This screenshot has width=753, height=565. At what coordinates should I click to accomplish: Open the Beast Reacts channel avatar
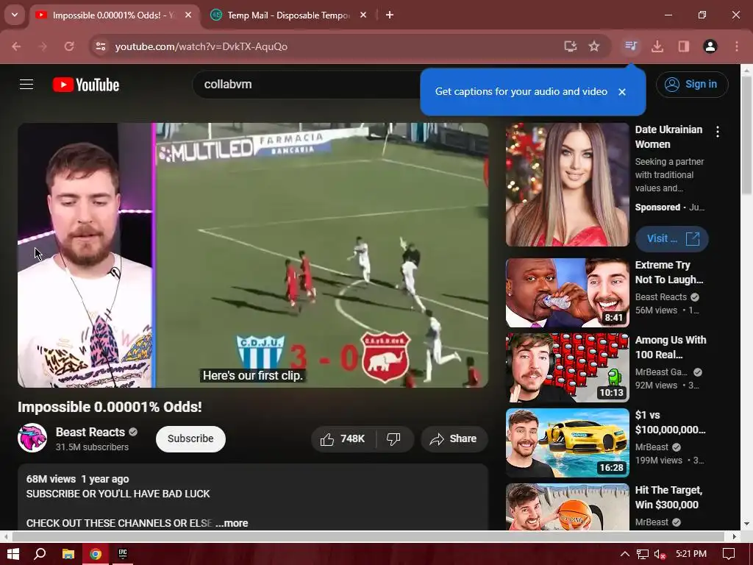32,438
